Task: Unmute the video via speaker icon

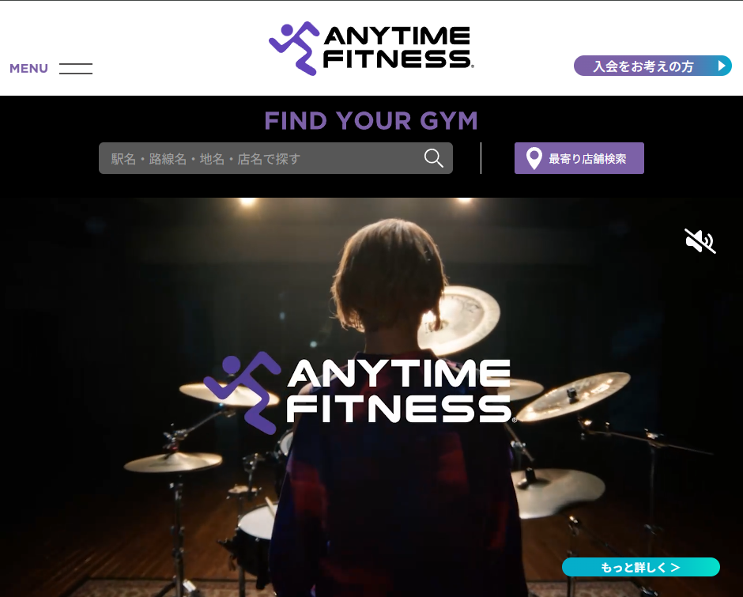Action: point(700,241)
